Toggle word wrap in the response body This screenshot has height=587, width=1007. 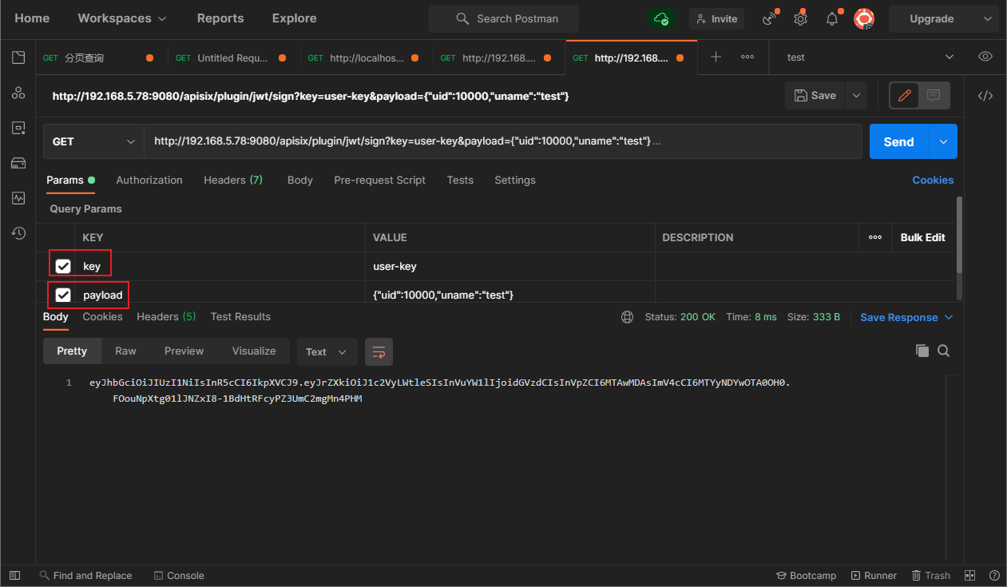(x=379, y=351)
